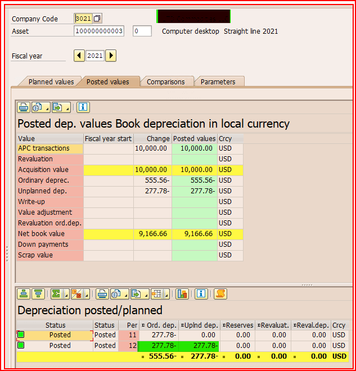
Task: Select the Revaluation ord.dep. row label
Action: click(50, 223)
